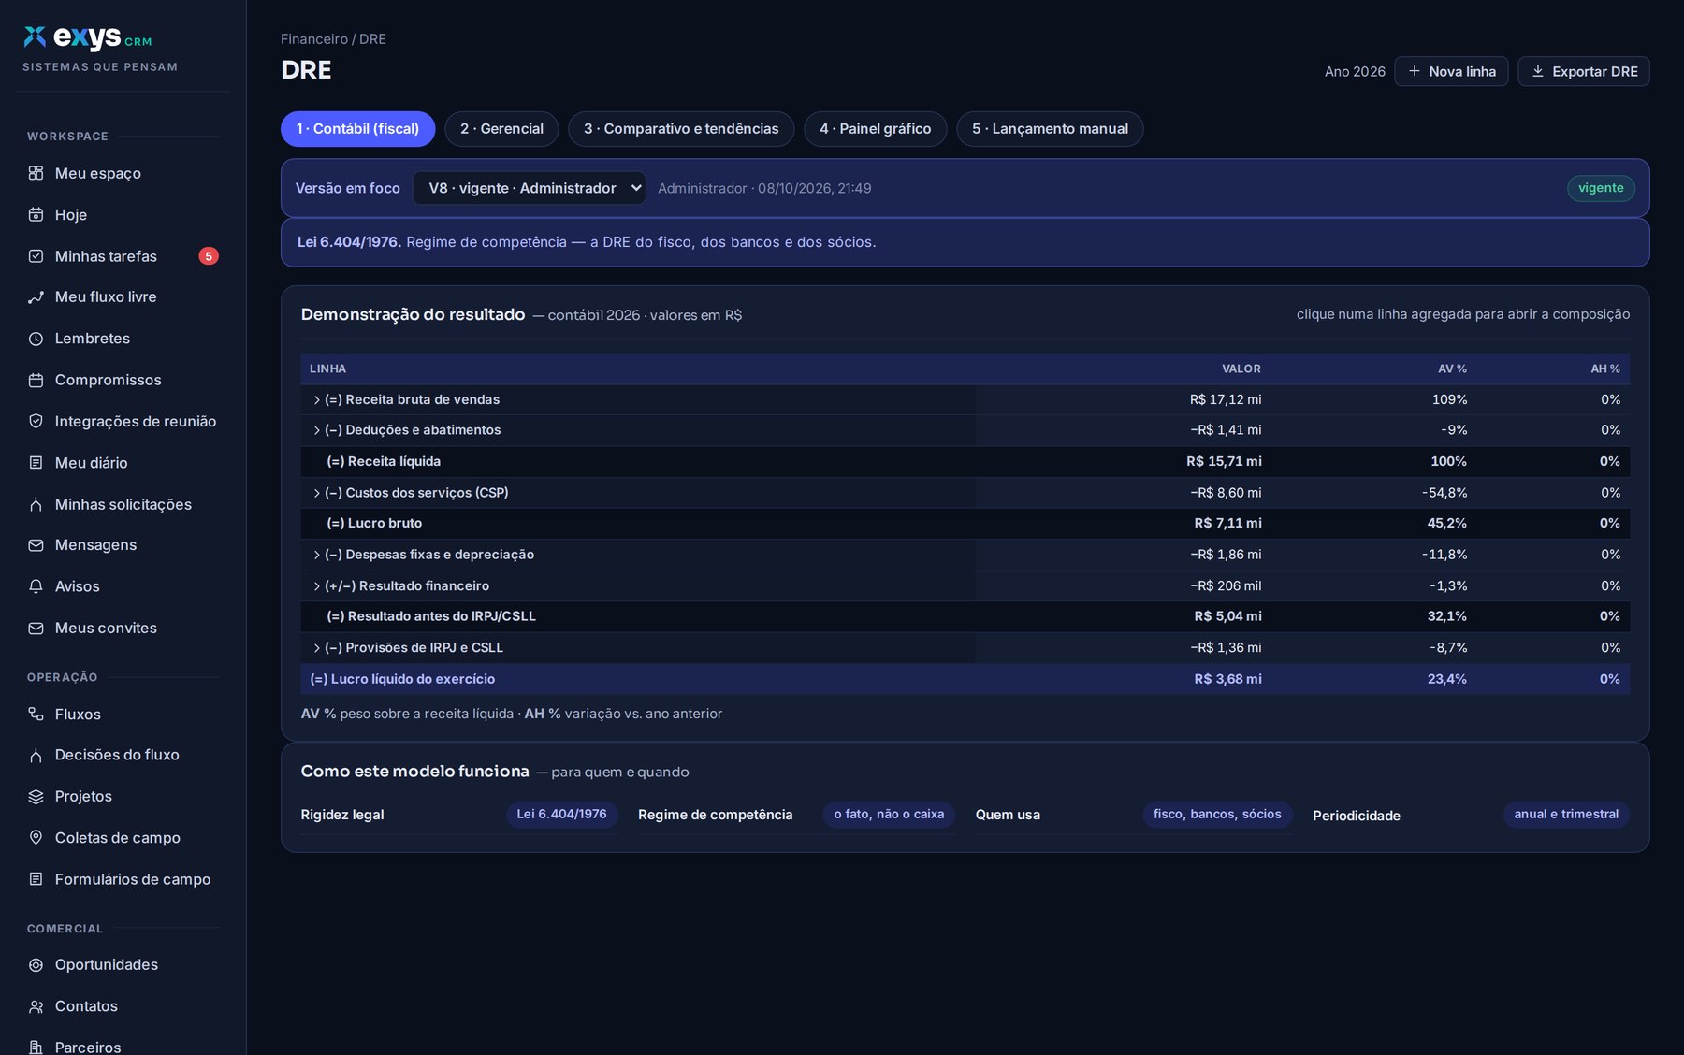This screenshot has height=1055, width=1684.
Task: Click the Integrações de reunião shield icon
Action: pos(36,421)
